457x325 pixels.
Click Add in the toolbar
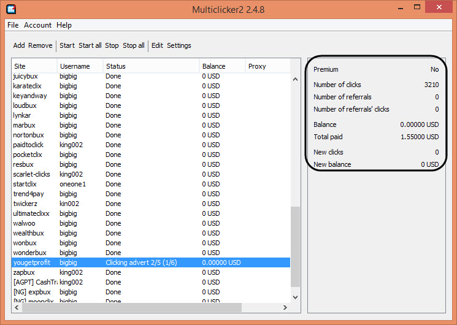(x=19, y=45)
